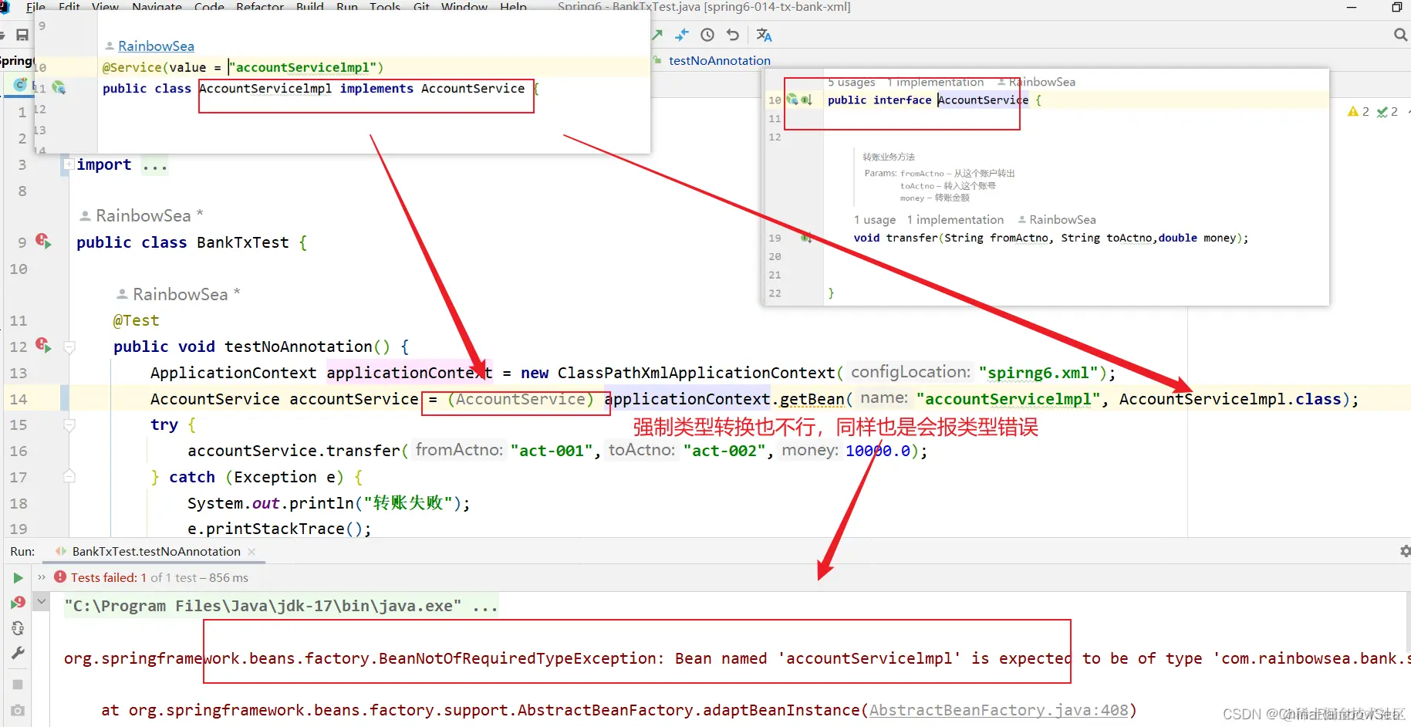Collapse the testNoAnnotation method fold marker
This screenshot has width=1411, height=727.
[x=69, y=347]
